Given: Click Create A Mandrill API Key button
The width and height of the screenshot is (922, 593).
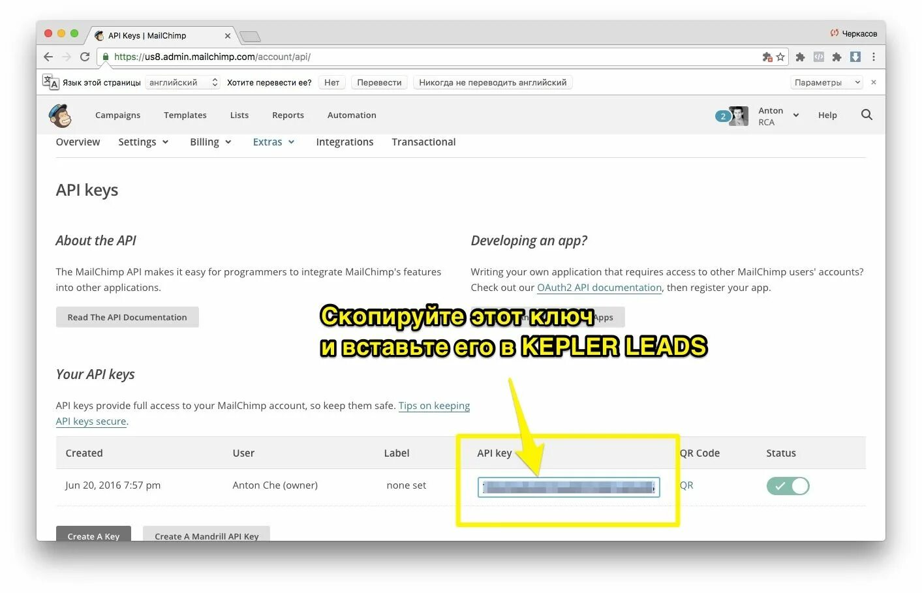Looking at the screenshot, I should point(206,534).
